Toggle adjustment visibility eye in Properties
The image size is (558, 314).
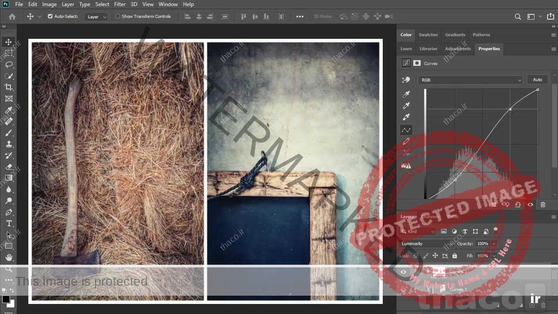(531, 205)
